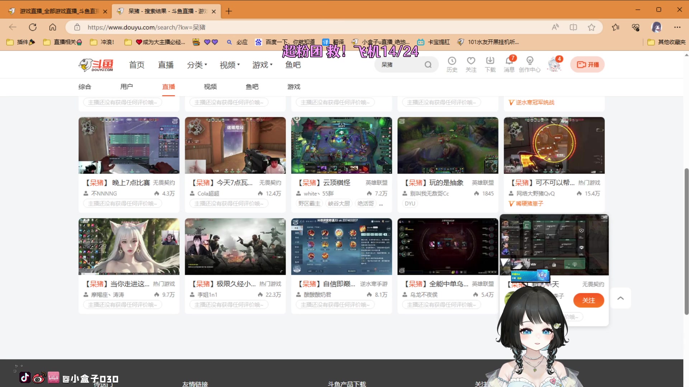Expand the 分类 dropdown menu
Screen dimensions: 689x387
tap(197, 64)
